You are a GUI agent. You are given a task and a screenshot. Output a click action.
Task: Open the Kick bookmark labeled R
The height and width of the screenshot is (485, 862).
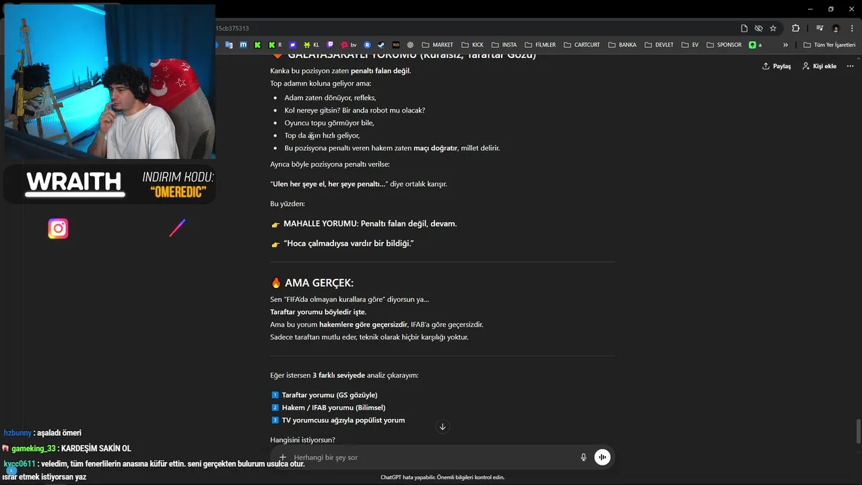tap(275, 45)
